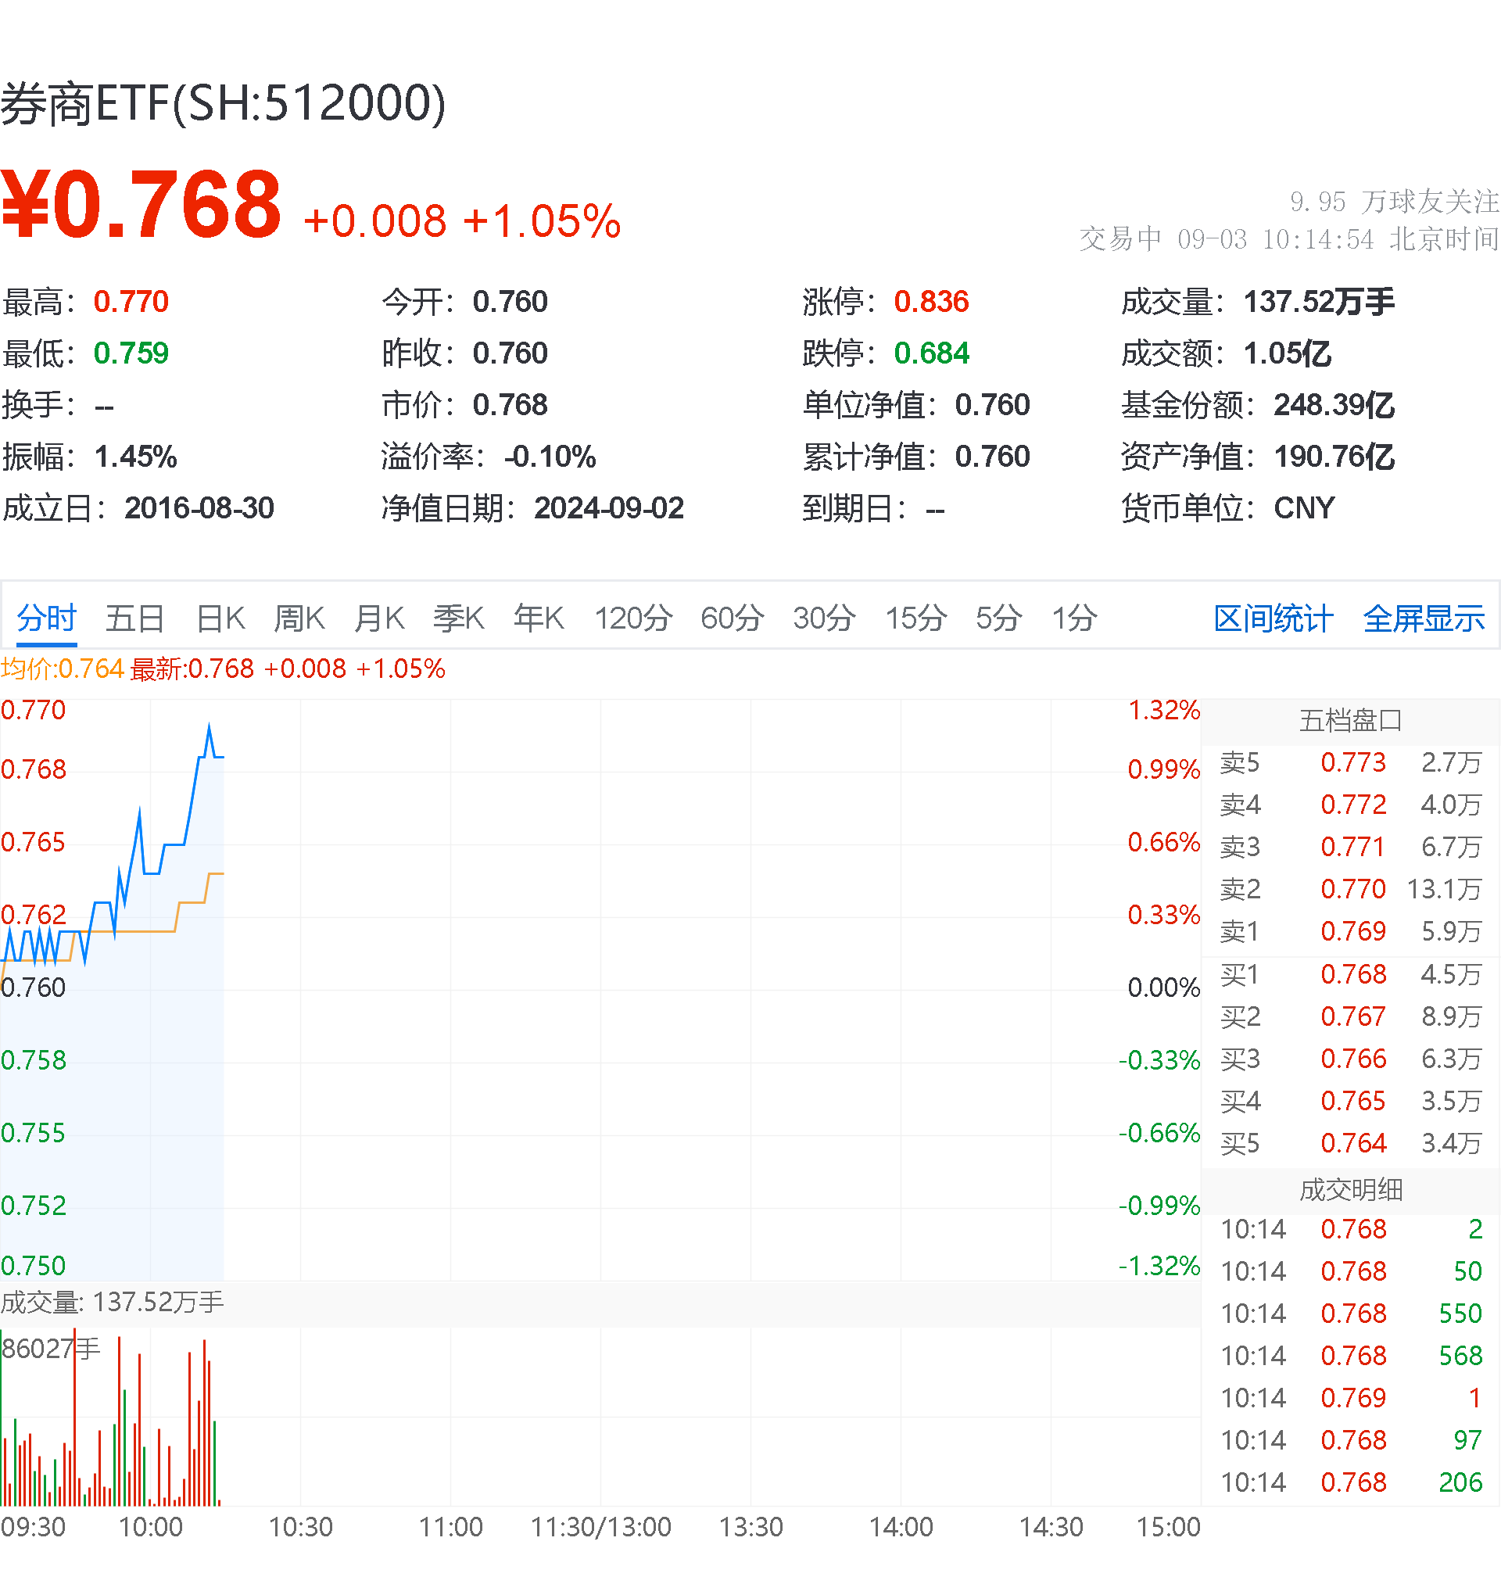Open the 季K quarterly chart
This screenshot has width=1501, height=1595.
[x=458, y=618]
